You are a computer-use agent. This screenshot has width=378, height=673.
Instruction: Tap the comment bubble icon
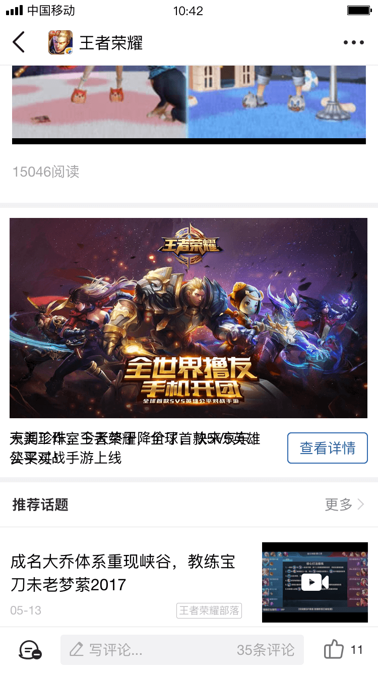30,650
